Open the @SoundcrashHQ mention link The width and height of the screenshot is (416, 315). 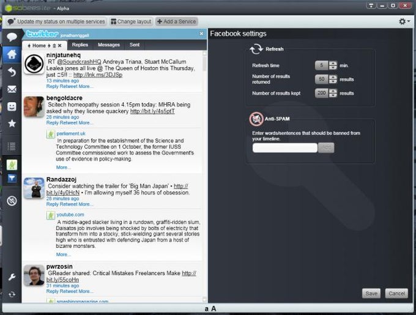[79, 62]
